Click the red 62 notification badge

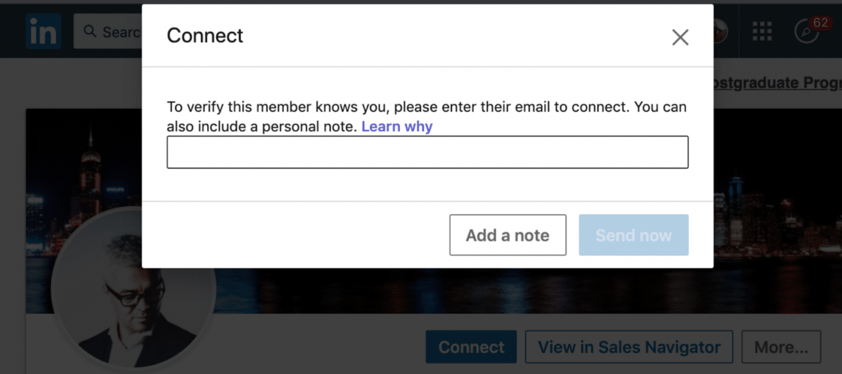coord(821,22)
